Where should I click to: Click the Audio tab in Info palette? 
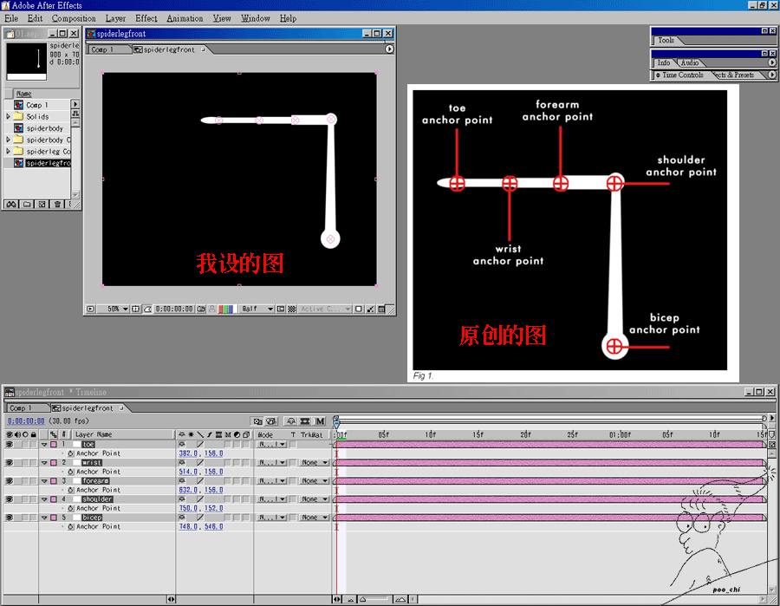(x=690, y=62)
